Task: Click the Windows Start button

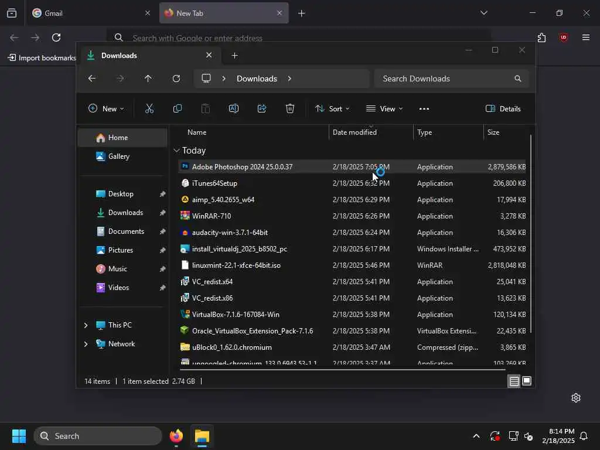Action: pos(19,436)
